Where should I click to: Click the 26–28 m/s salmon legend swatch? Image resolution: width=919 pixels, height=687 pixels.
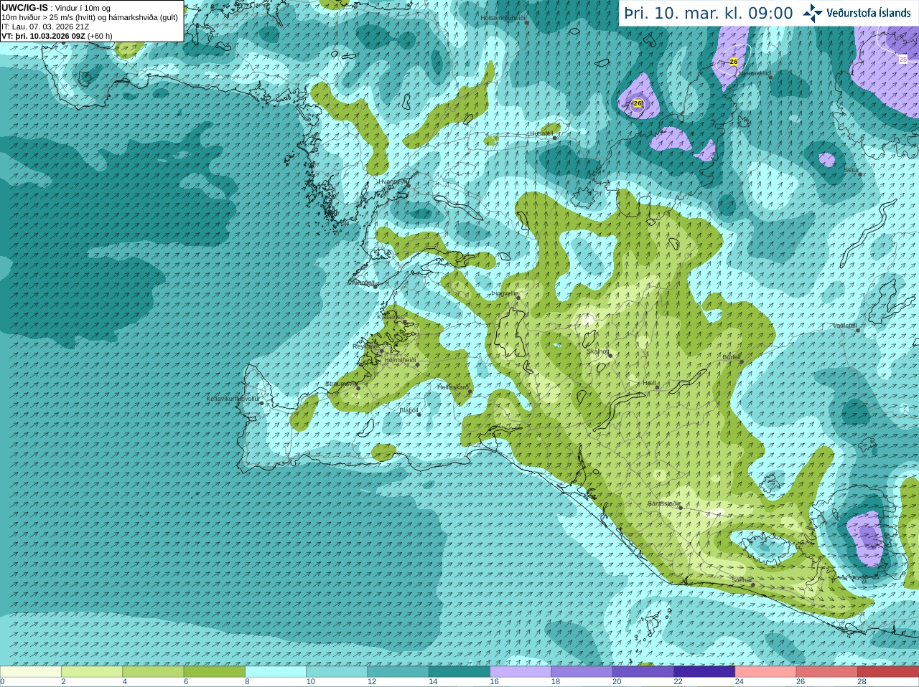click(x=827, y=672)
